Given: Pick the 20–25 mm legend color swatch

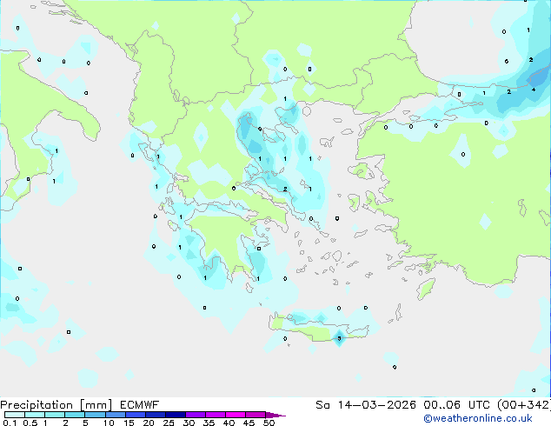Looking at the screenshot, I should coord(155,415).
